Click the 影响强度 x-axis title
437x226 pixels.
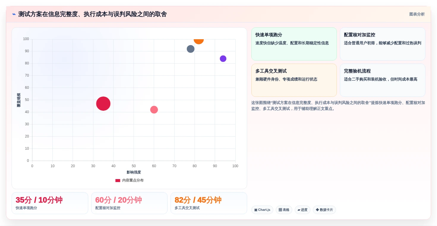[x=134, y=172]
